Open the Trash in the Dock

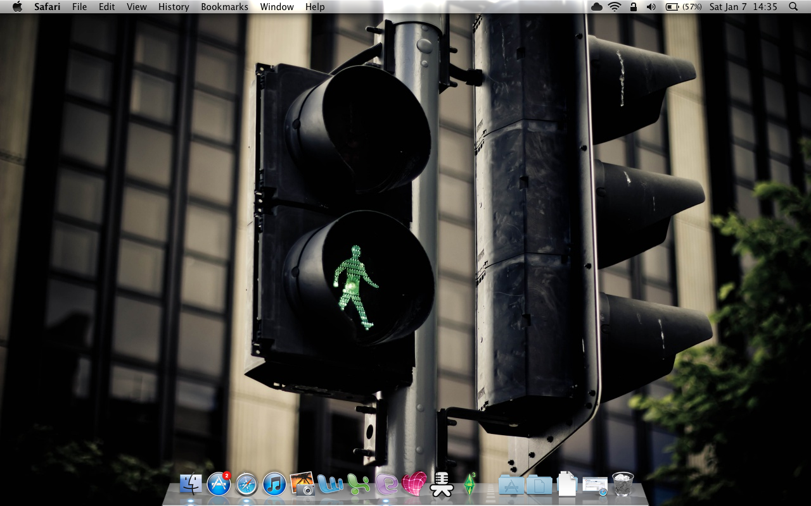[623, 484]
